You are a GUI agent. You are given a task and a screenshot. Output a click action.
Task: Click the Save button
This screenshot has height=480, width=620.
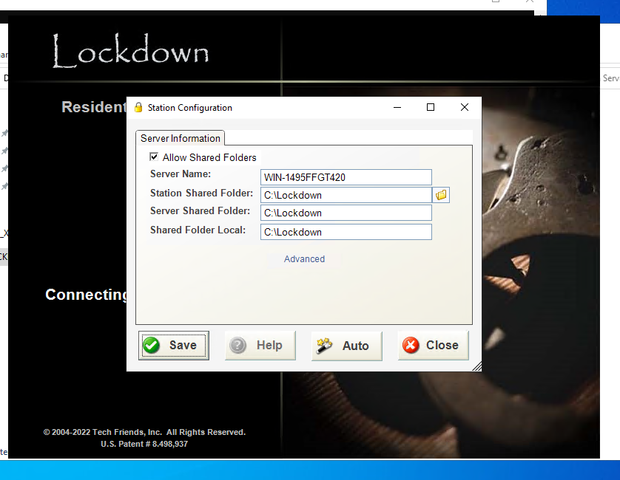[x=174, y=346]
